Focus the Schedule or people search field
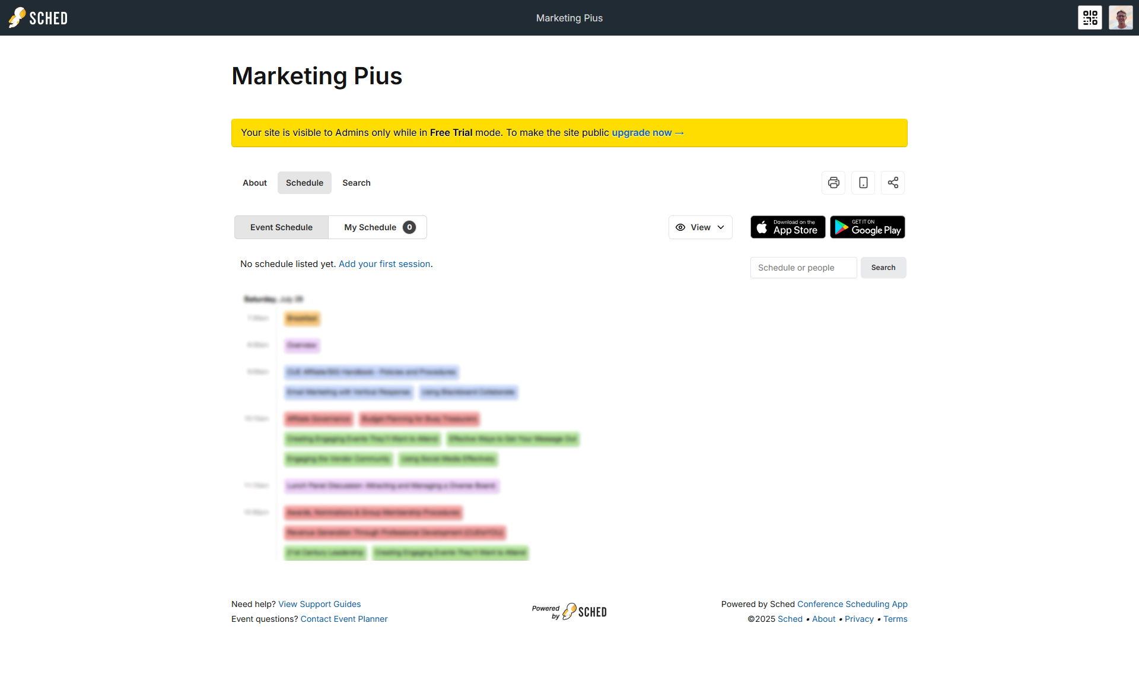 pyautogui.click(x=803, y=268)
